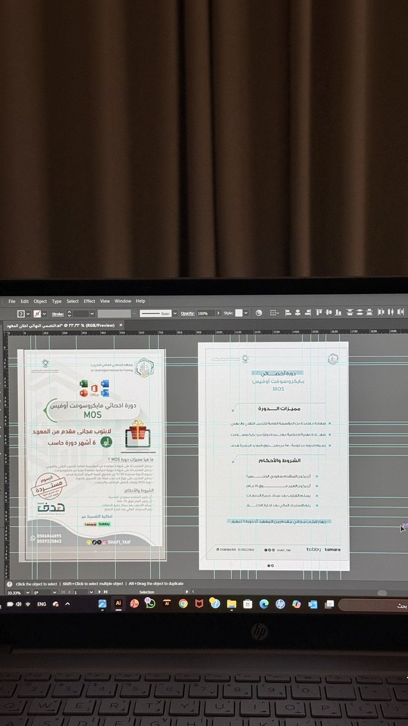Click Horizontal Distribute Center icon
This screenshot has width=408, height=726.
pyautogui.click(x=390, y=313)
